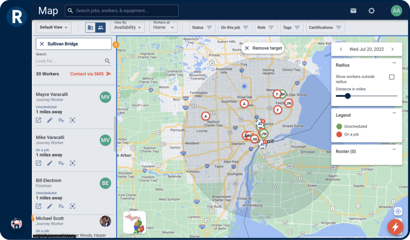410x240 pixels.
Task: Click Mike Varacalli's MV avatar
Action: point(105,140)
